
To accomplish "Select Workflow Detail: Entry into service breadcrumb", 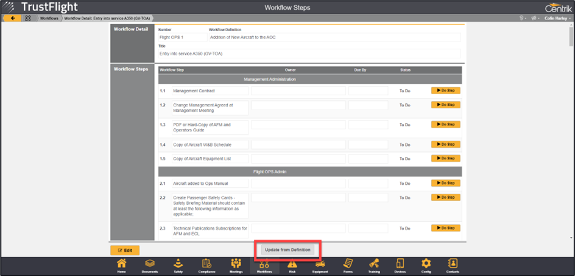I will click(107, 18).
